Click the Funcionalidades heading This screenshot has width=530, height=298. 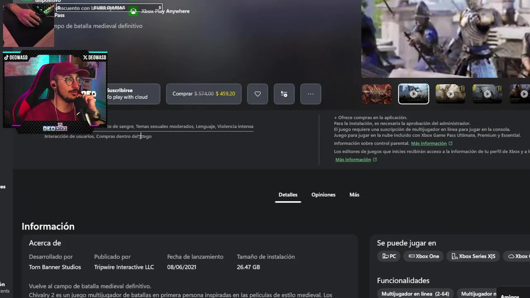coord(403,281)
